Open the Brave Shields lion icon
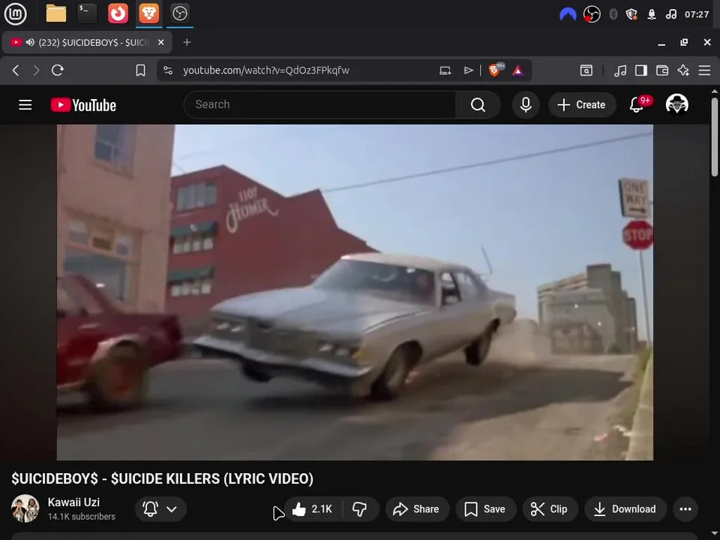 (x=495, y=70)
